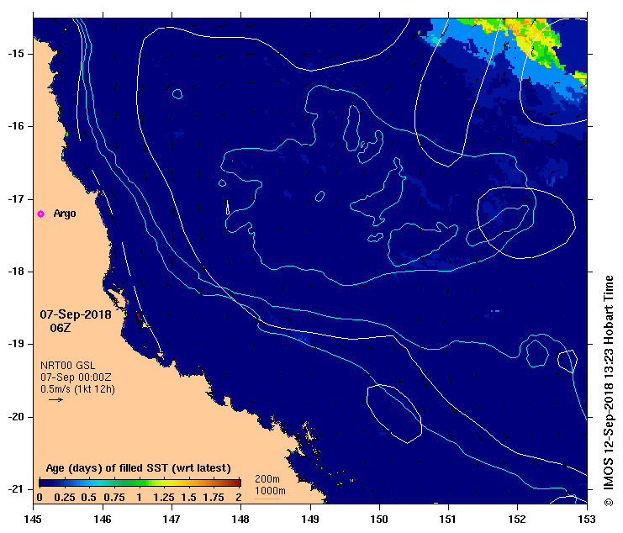
Task: Click the colorbar tick label '1.75'
Action: click(x=214, y=498)
